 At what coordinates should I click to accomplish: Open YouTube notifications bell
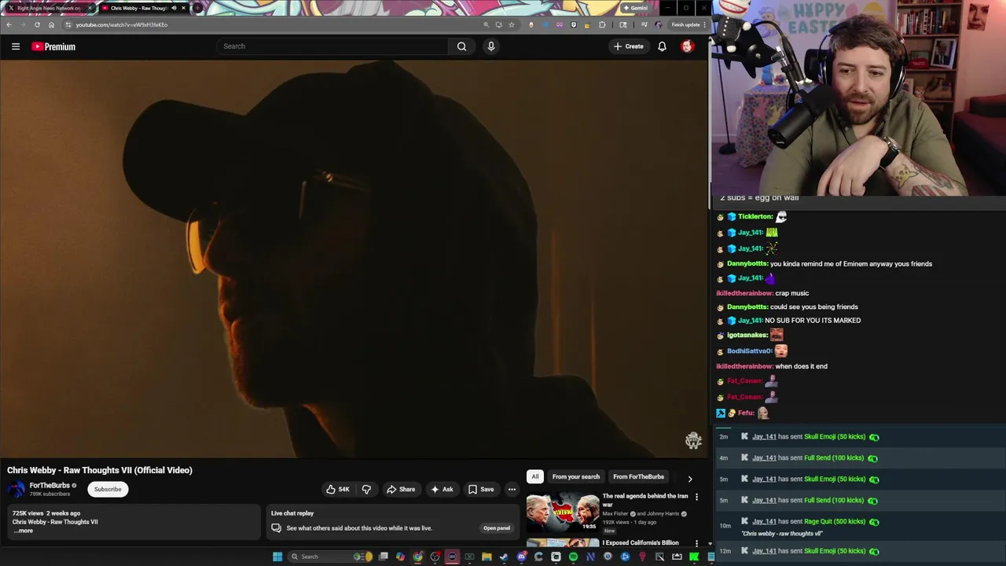[x=662, y=46]
